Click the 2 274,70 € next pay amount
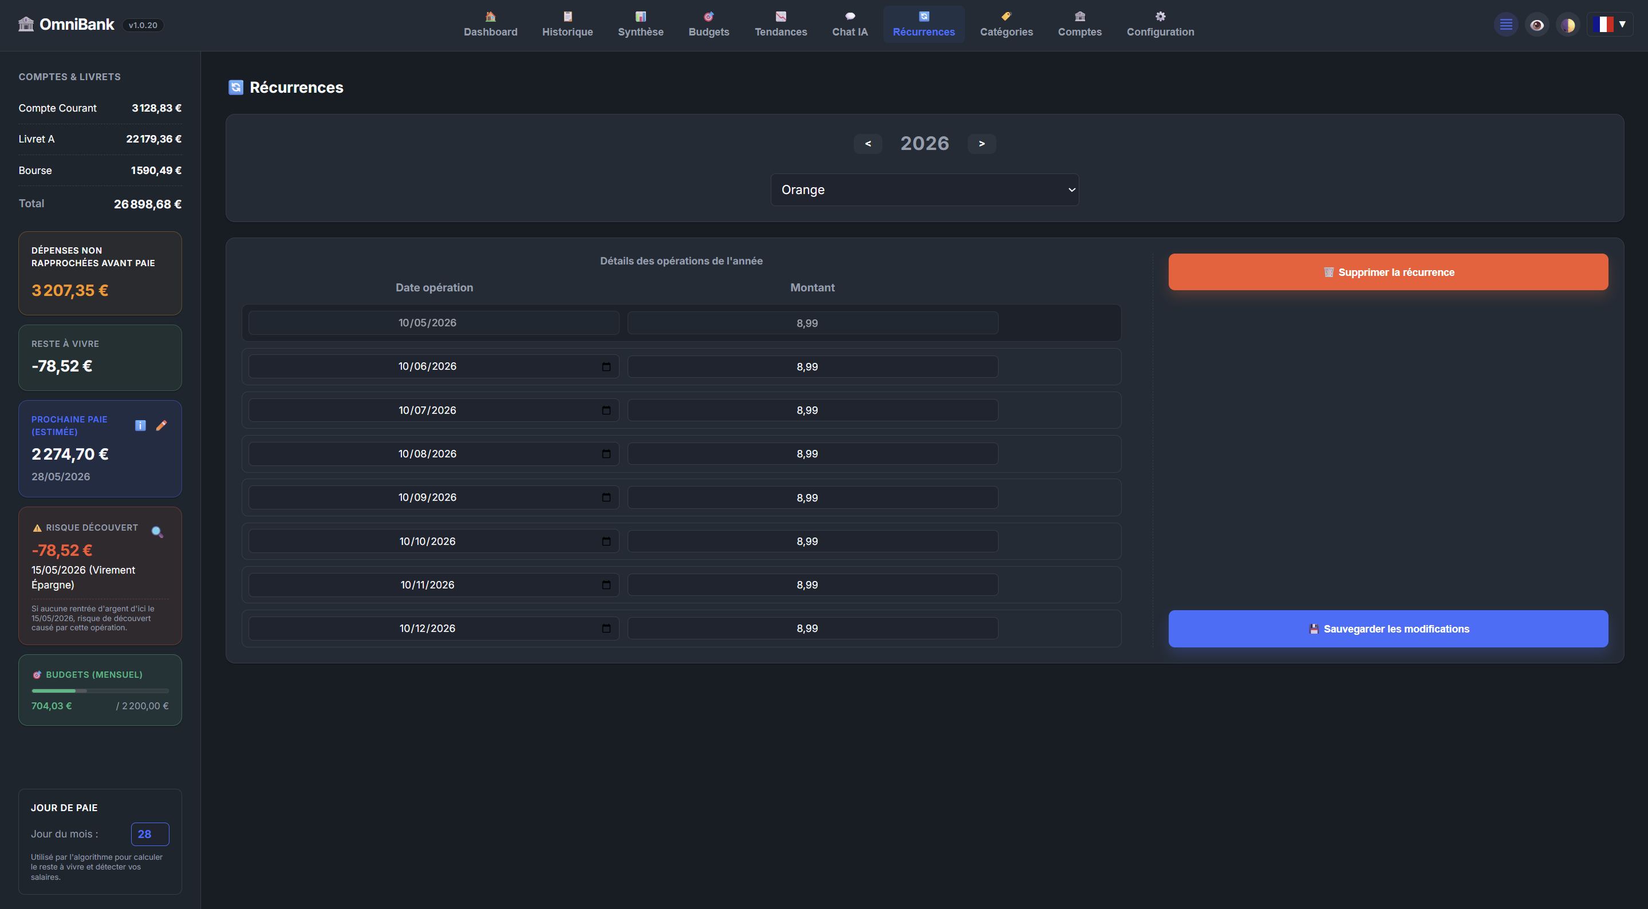Screen dimensions: 1648x909 70,454
